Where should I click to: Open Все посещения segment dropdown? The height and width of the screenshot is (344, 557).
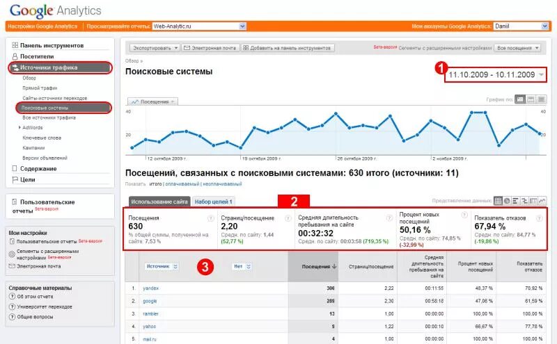click(x=517, y=48)
